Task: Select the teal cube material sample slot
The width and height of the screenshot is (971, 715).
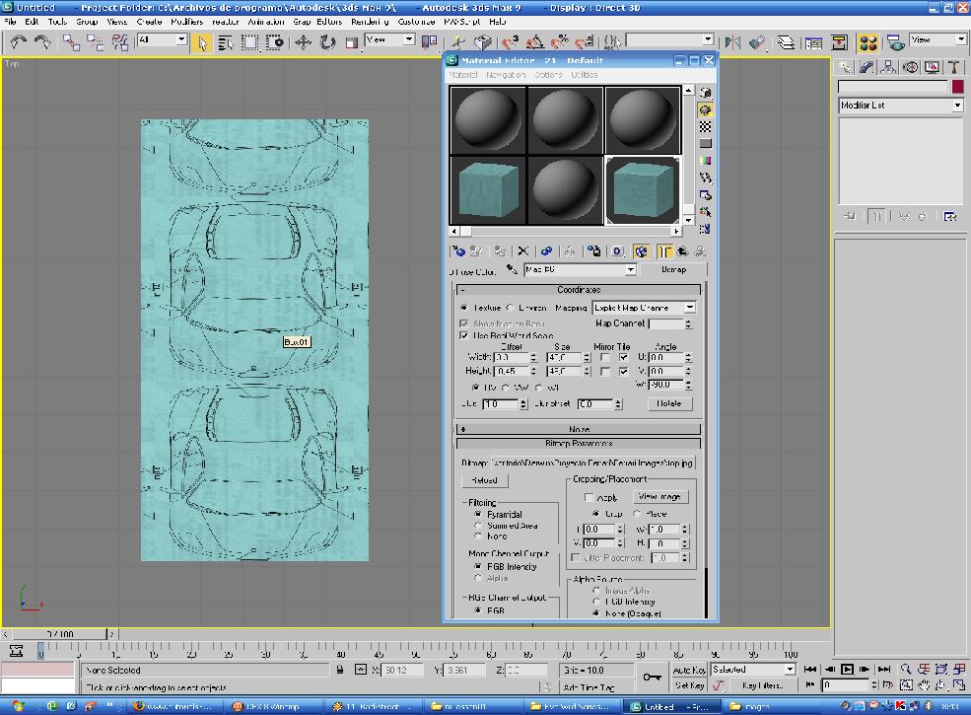Action: 488,190
